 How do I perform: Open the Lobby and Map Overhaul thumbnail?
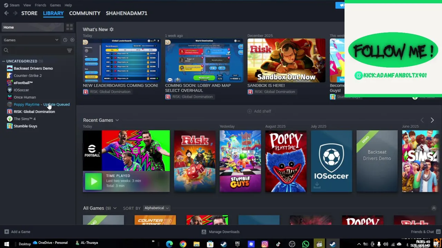[x=204, y=60]
